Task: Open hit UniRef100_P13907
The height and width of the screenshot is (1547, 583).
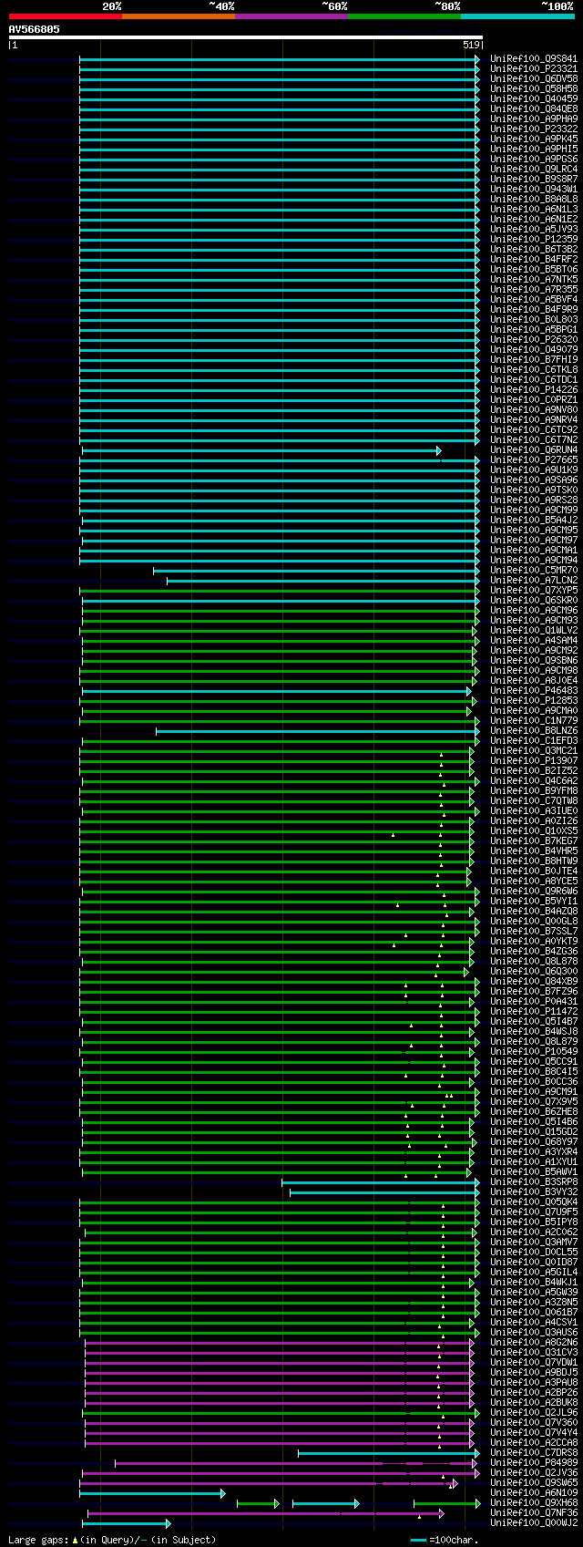Action: [x=534, y=761]
